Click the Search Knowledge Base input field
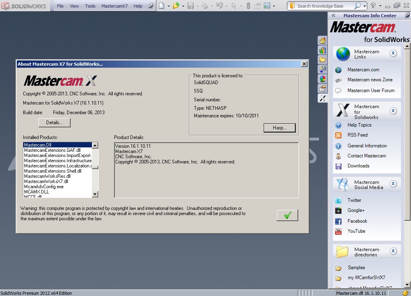The height and width of the screenshot is (296, 411). click(324, 6)
